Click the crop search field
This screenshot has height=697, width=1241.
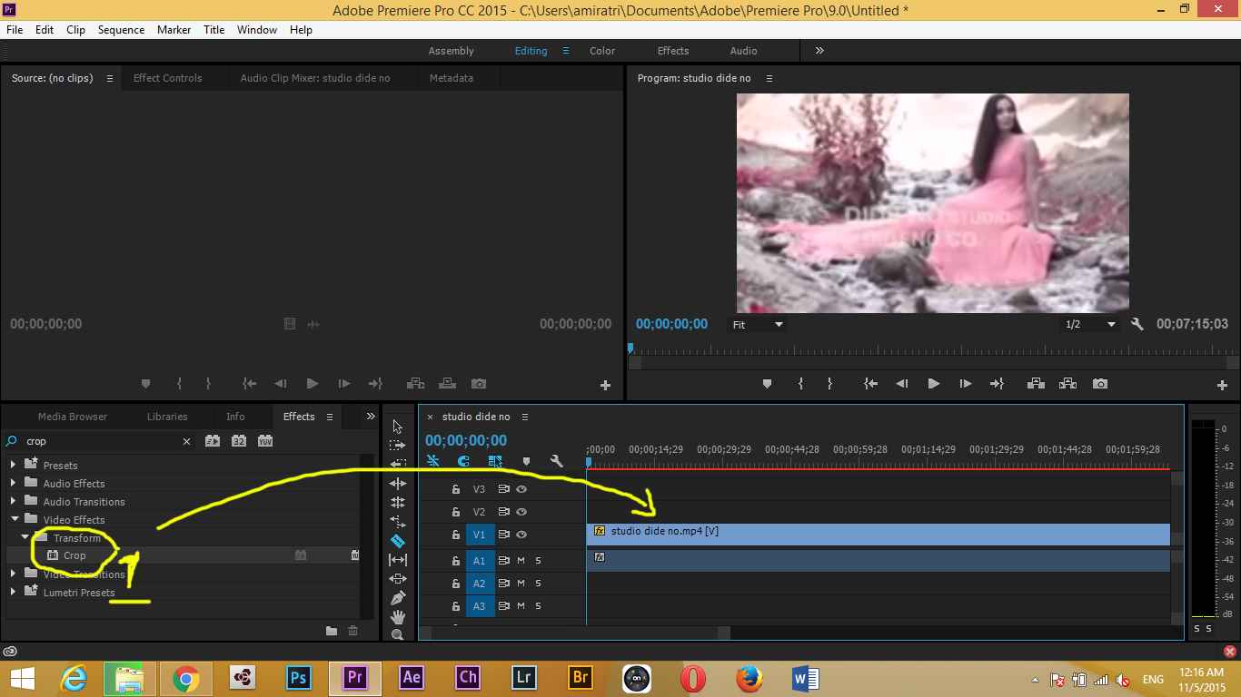(100, 441)
